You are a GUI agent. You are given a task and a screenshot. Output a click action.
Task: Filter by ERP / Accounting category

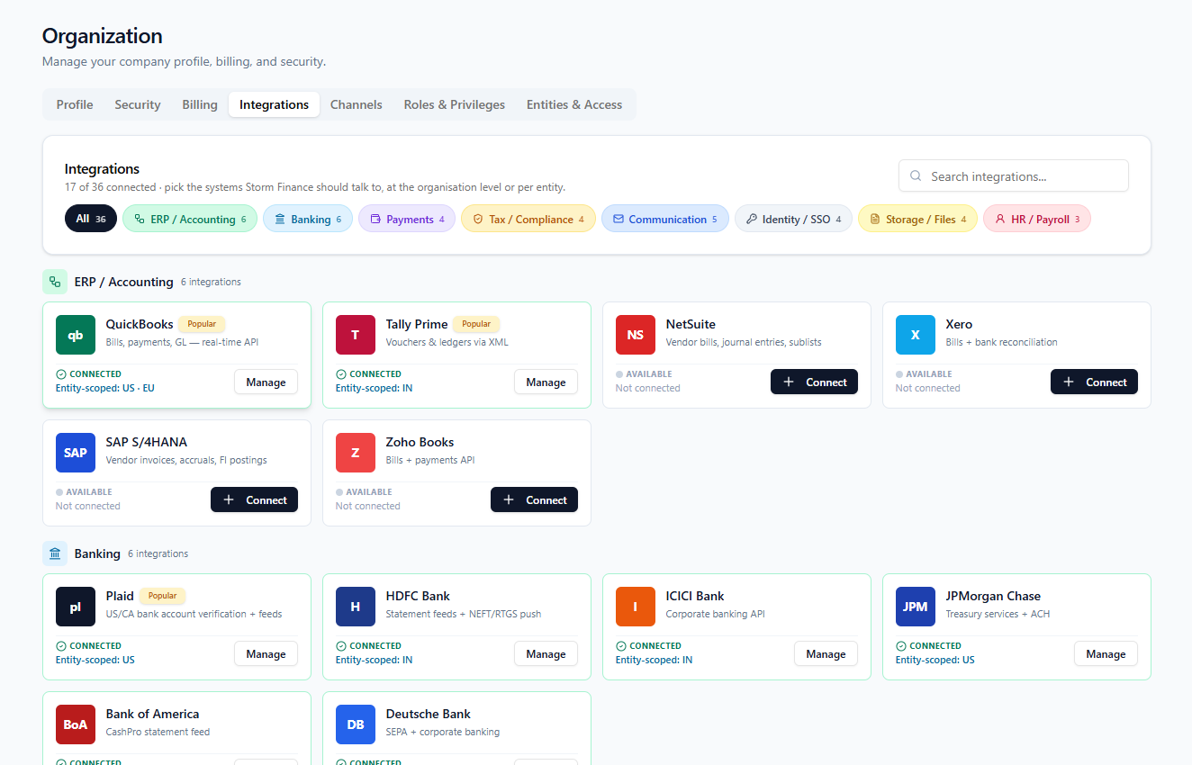click(190, 219)
